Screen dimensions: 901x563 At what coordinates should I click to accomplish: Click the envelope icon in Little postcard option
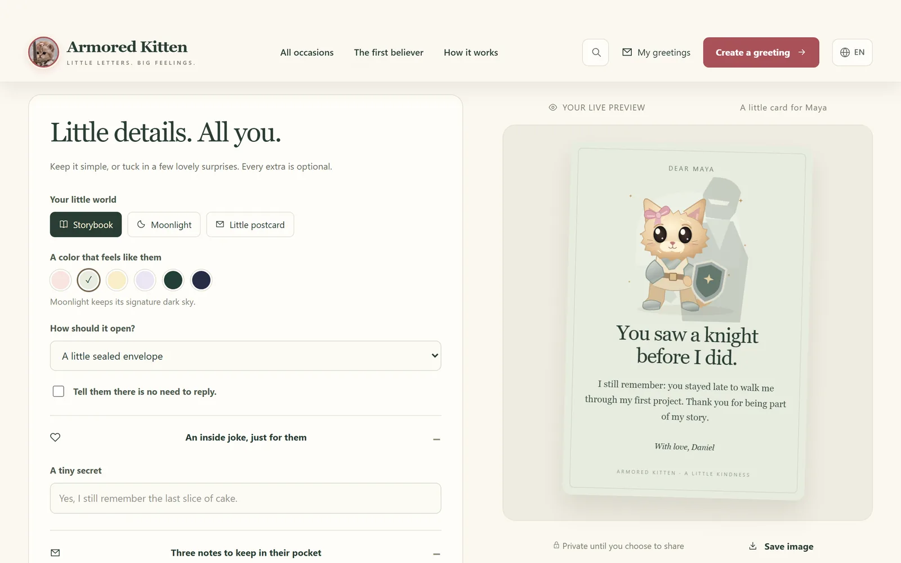220,224
